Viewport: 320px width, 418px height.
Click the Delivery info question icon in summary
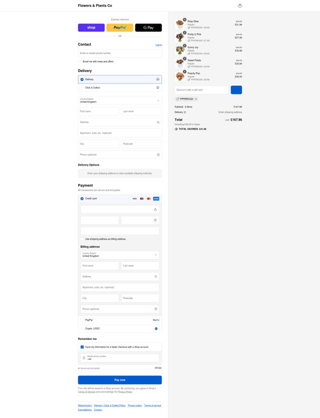click(185, 112)
